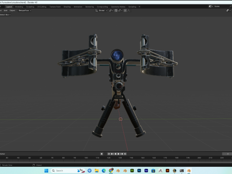This screenshot has width=232, height=174.
Task: Open the active Blender window in the taskbar
Action: pos(189,171)
